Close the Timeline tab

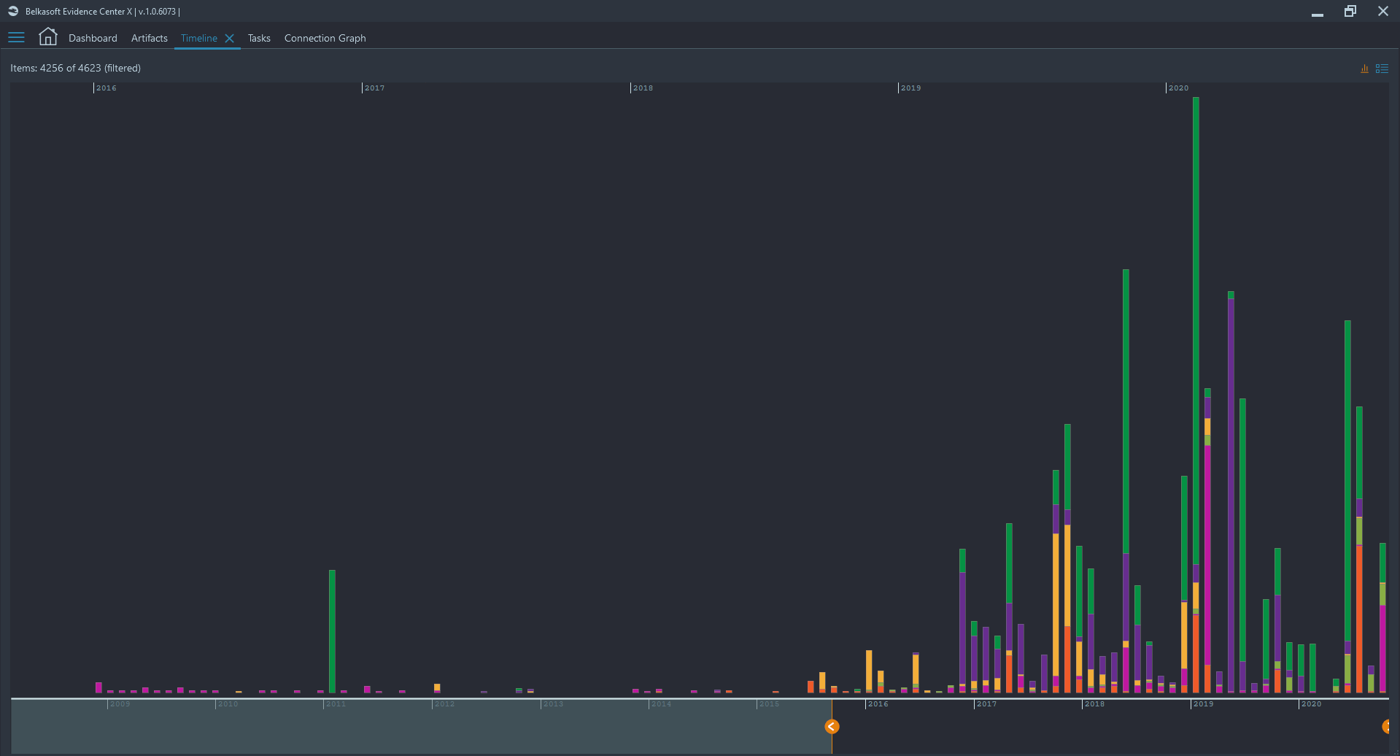click(x=229, y=39)
